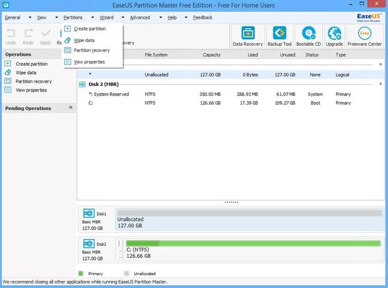Open the Wizard menu
This screenshot has height=288, width=388.
(x=106, y=18)
